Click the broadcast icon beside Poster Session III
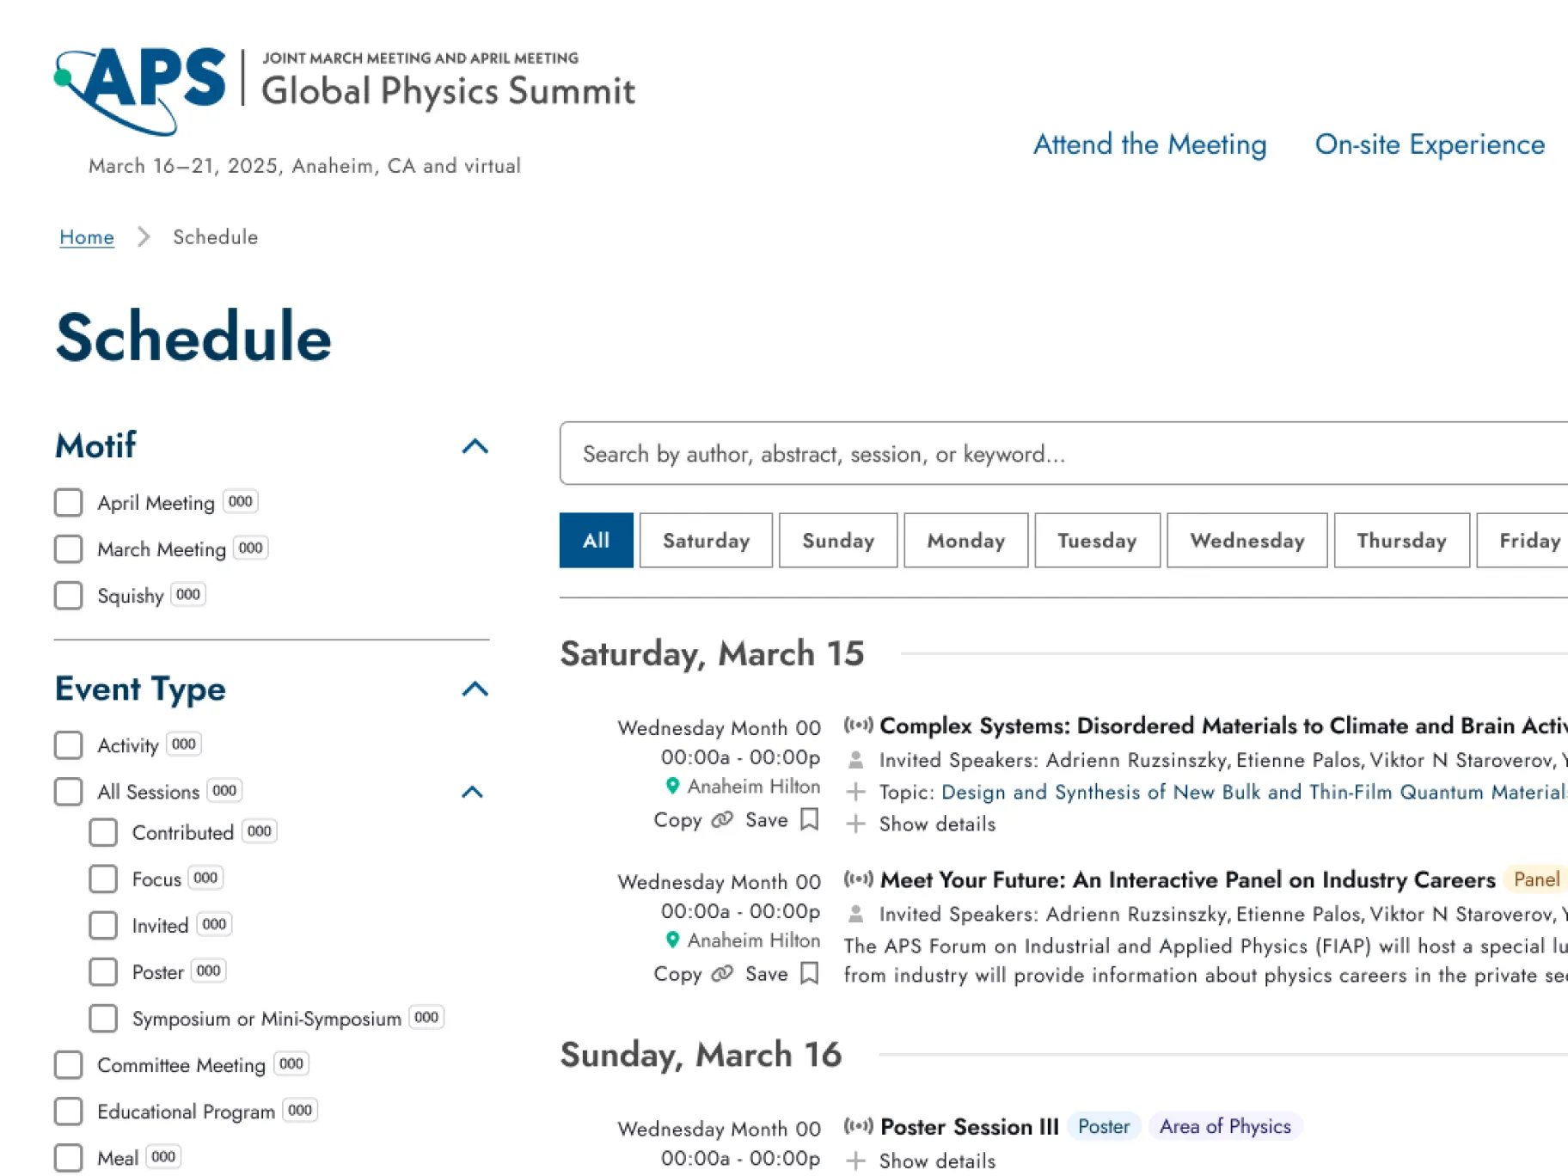This screenshot has width=1568, height=1176. point(858,1124)
